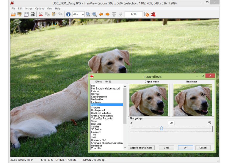Image resolution: width=229 pixels, height=163 pixels.
Task: Click the Undo button in Image effects
Action: tap(167, 148)
